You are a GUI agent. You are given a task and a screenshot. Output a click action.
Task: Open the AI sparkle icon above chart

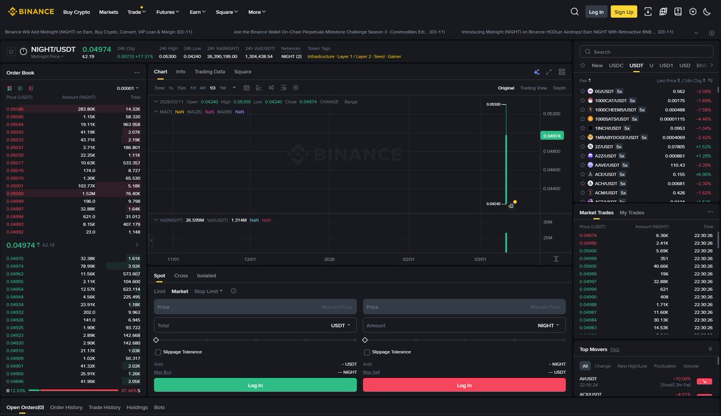click(537, 72)
